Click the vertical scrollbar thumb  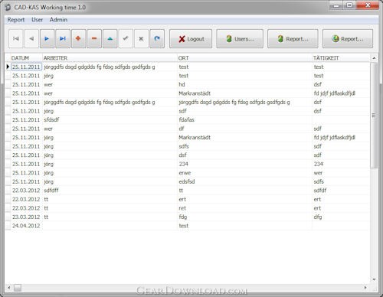coord(374,116)
